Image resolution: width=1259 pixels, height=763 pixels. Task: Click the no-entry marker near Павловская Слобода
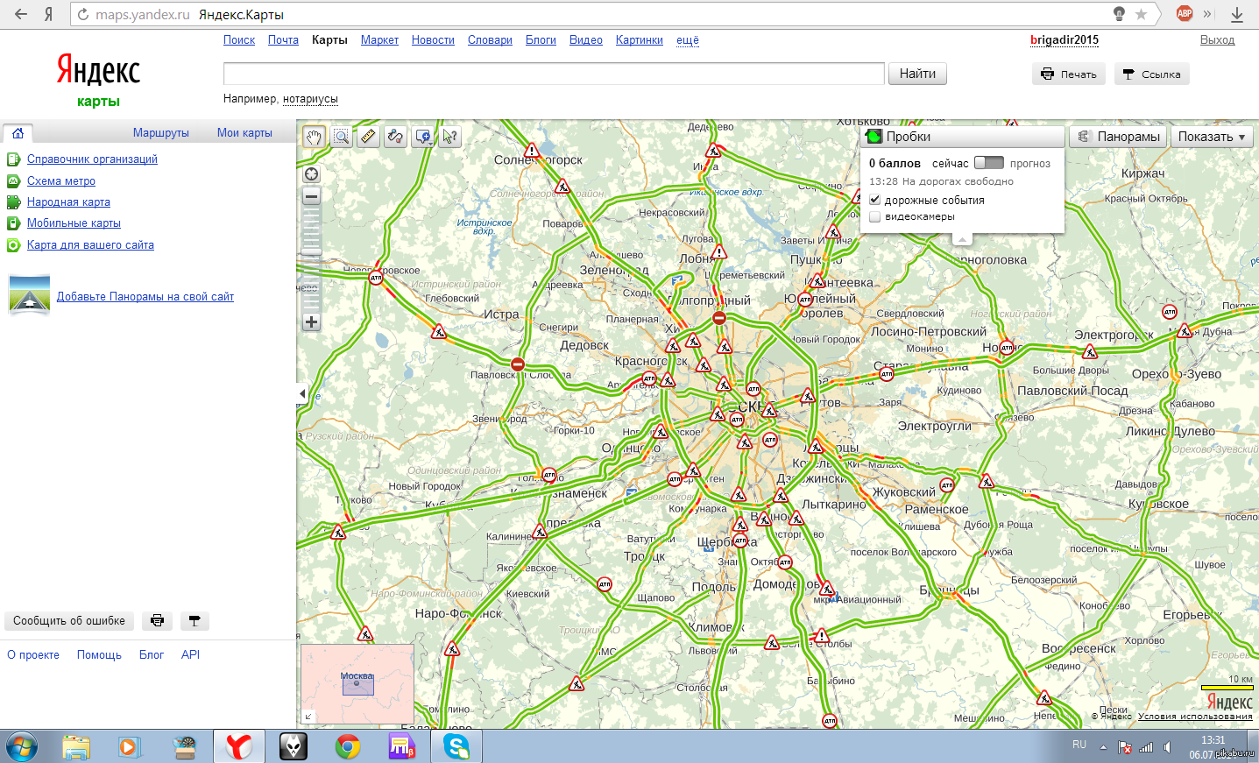point(518,364)
